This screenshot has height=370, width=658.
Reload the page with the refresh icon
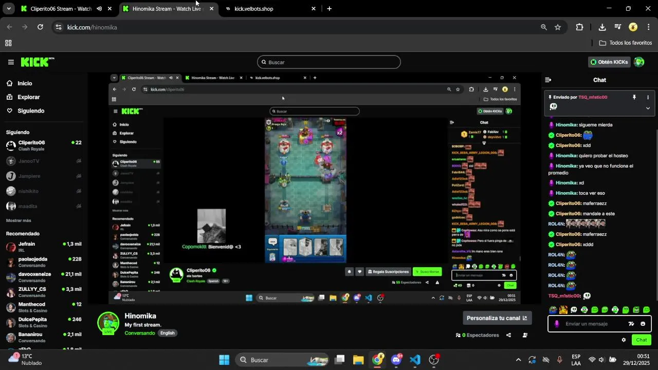[x=40, y=27]
